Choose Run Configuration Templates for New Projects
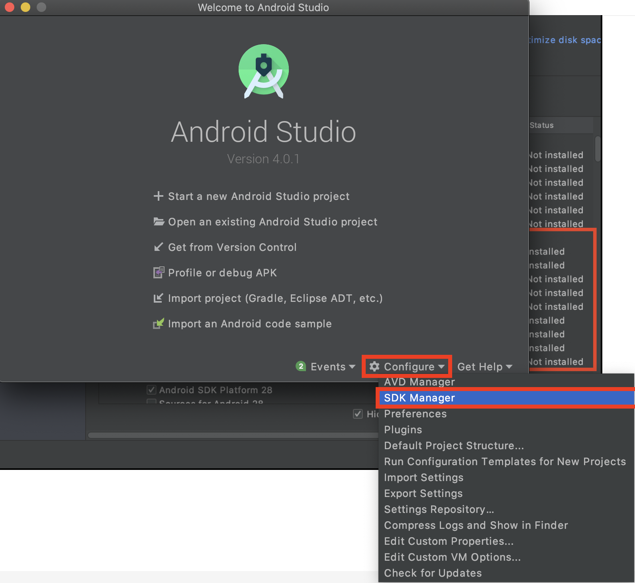 click(506, 462)
